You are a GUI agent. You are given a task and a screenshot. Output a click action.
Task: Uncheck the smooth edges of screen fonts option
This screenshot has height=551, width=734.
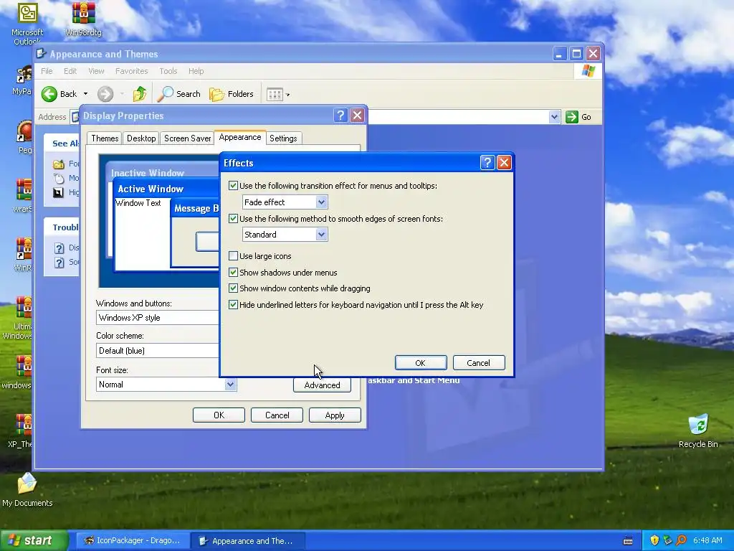[233, 218]
